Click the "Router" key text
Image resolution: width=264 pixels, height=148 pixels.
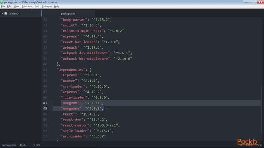point(69,81)
